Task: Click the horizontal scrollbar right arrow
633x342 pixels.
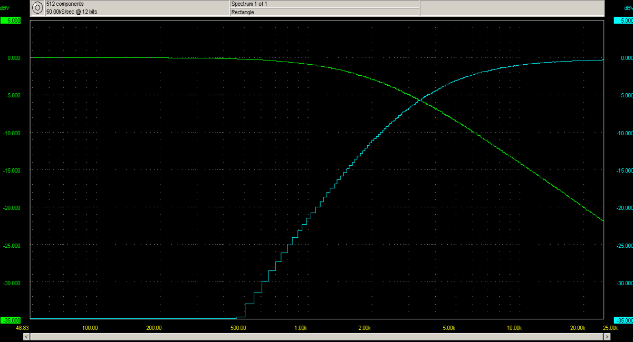Action: pyautogui.click(x=607, y=338)
